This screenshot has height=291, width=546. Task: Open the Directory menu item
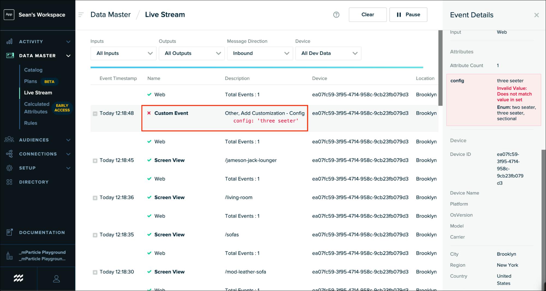tap(34, 182)
